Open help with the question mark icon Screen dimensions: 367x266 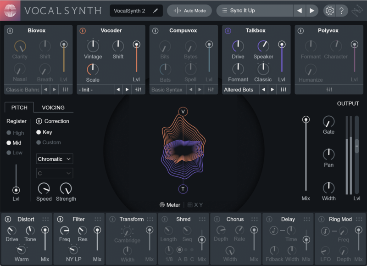click(341, 11)
